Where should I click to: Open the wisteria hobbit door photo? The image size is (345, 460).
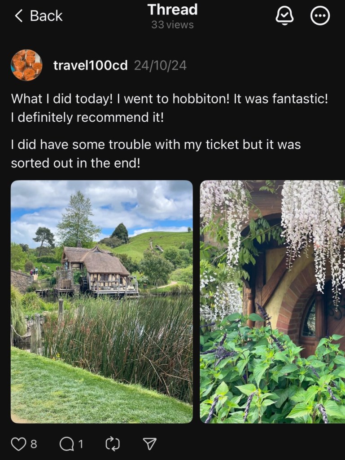click(x=272, y=301)
